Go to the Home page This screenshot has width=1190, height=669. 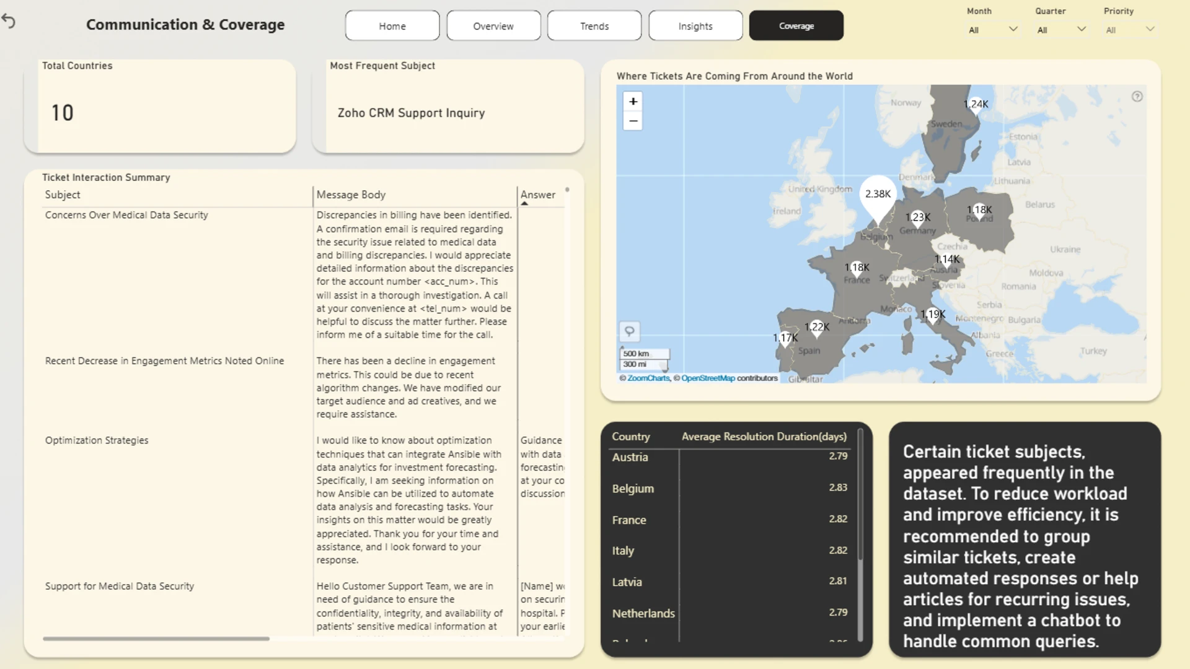[392, 26]
